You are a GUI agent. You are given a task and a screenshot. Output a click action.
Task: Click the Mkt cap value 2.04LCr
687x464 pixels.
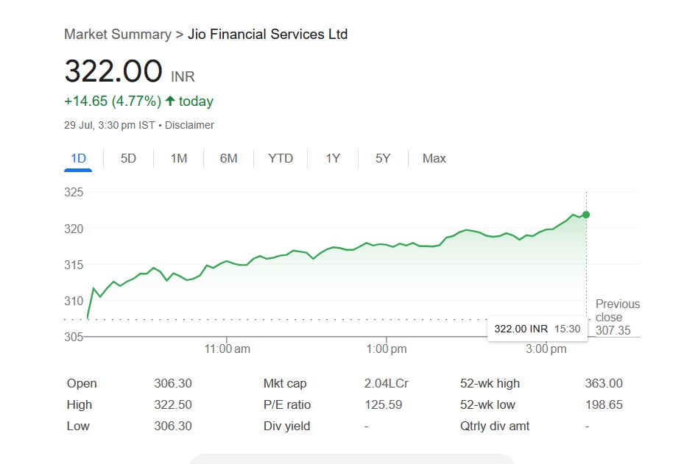[x=387, y=383]
